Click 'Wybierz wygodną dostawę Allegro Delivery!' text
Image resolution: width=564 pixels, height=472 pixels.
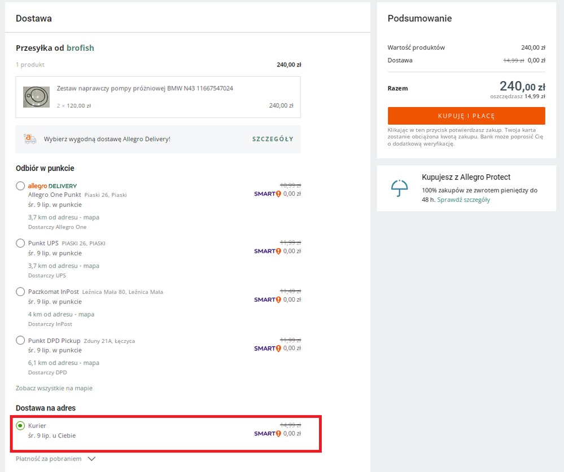coord(107,139)
